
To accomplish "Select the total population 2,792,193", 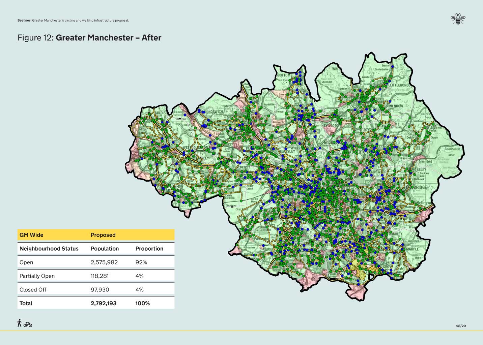I will 104,303.
